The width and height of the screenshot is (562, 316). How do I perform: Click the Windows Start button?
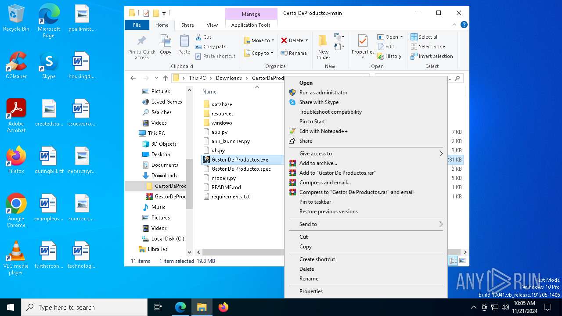coord(11,307)
